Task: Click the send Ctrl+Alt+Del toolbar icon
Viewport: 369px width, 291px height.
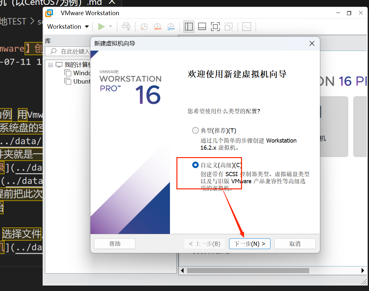Action: [x=126, y=26]
